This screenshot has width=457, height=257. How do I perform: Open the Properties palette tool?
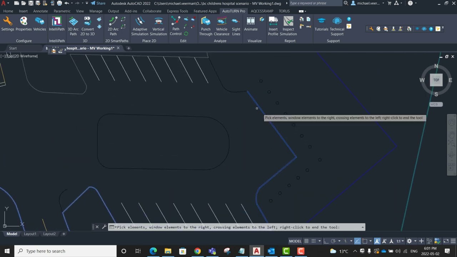pos(24,24)
